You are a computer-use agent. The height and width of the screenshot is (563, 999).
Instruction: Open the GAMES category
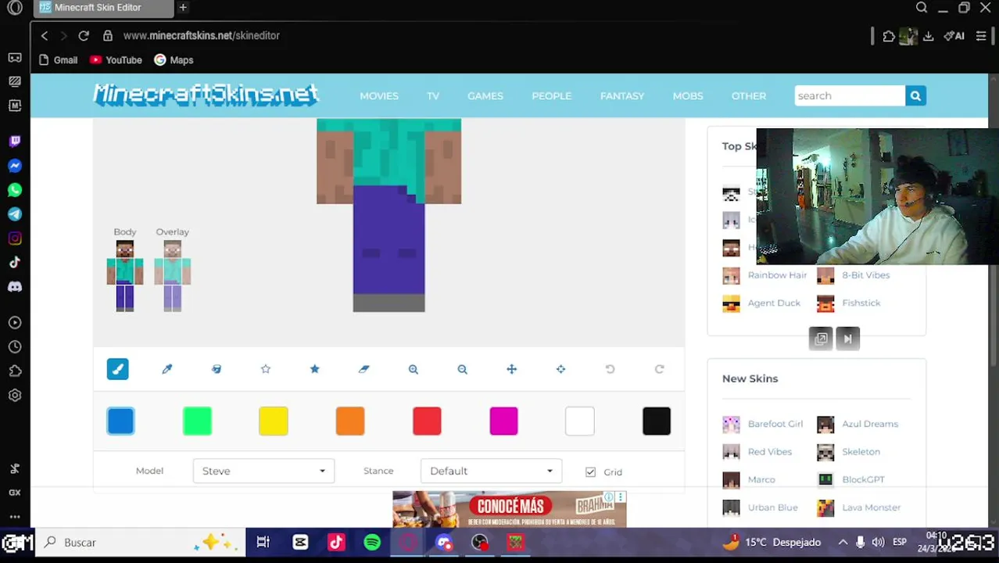(485, 95)
